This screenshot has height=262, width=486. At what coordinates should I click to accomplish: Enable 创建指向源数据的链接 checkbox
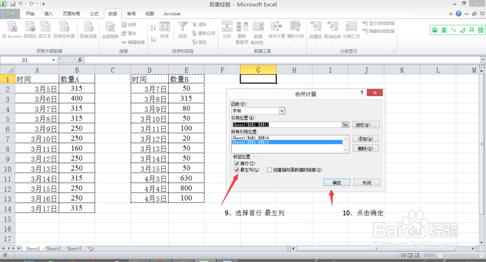pyautogui.click(x=269, y=170)
